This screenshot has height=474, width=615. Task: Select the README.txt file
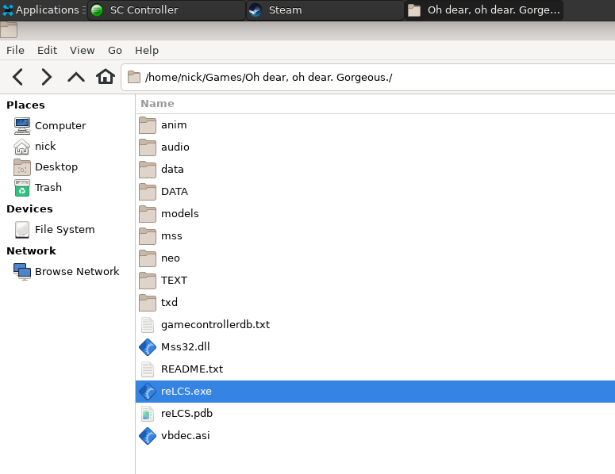[191, 369]
